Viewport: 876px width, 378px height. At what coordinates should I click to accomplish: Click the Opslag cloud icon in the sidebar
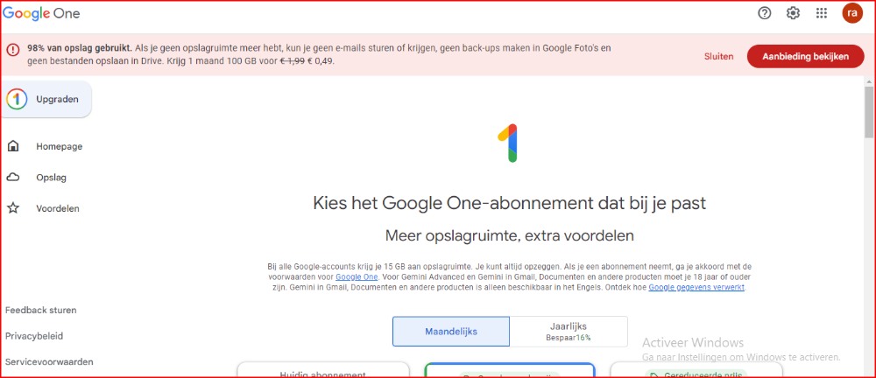[13, 178]
